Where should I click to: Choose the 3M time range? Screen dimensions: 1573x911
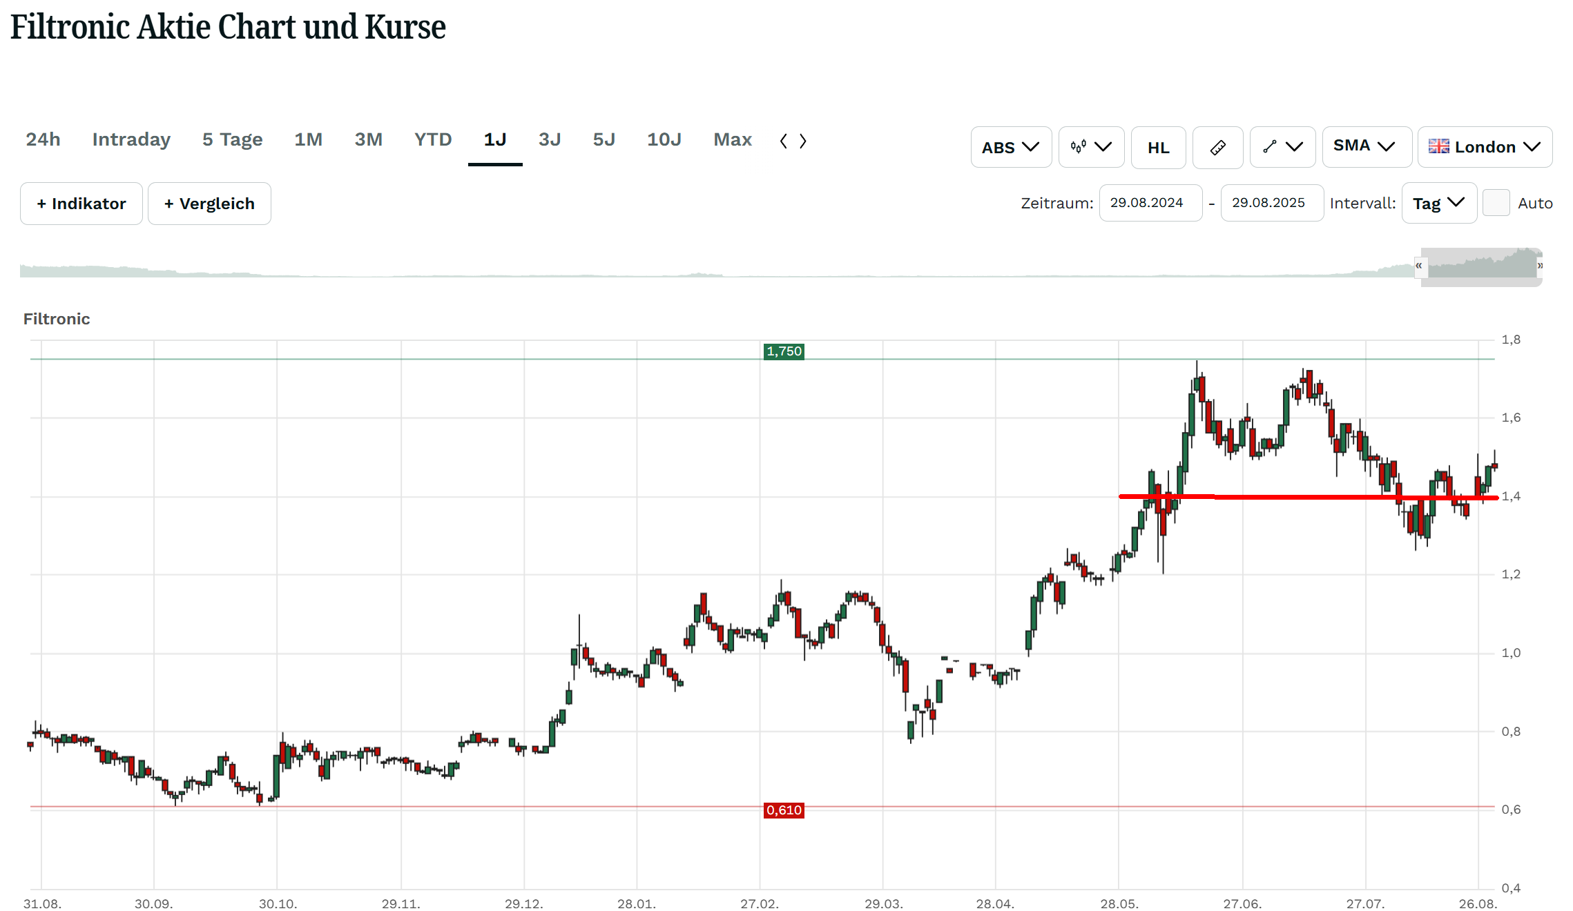(368, 139)
